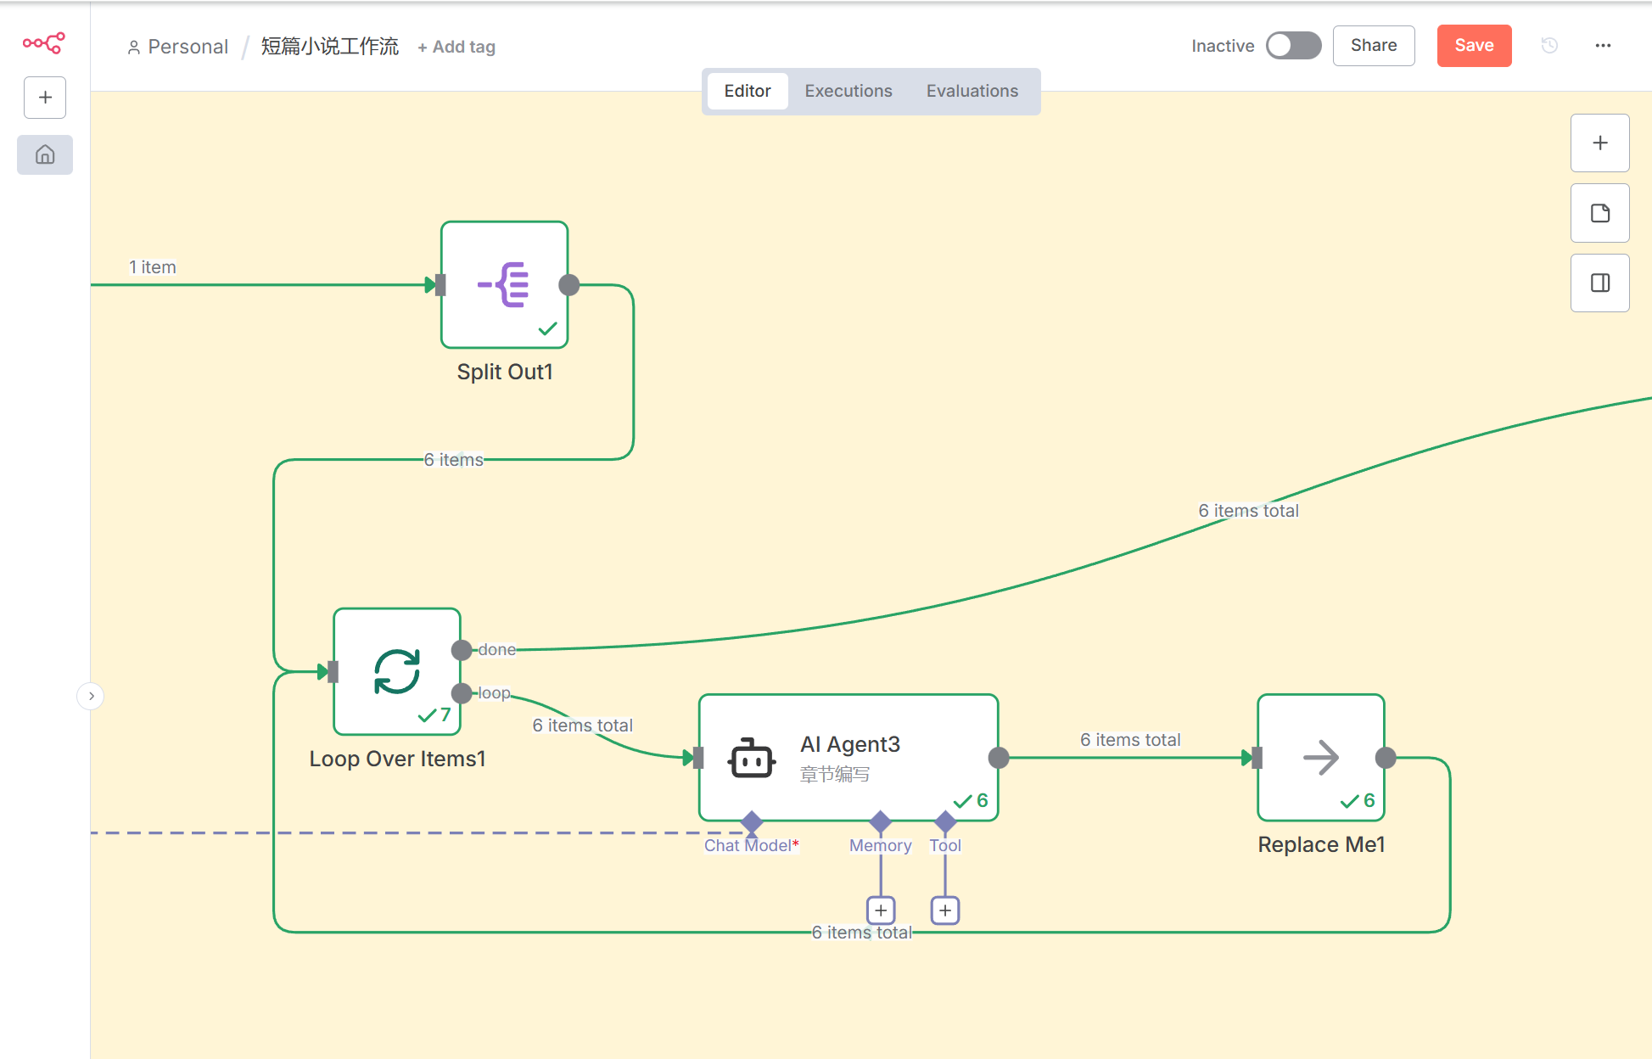Switch to the Evaluations tab

pos(972,91)
